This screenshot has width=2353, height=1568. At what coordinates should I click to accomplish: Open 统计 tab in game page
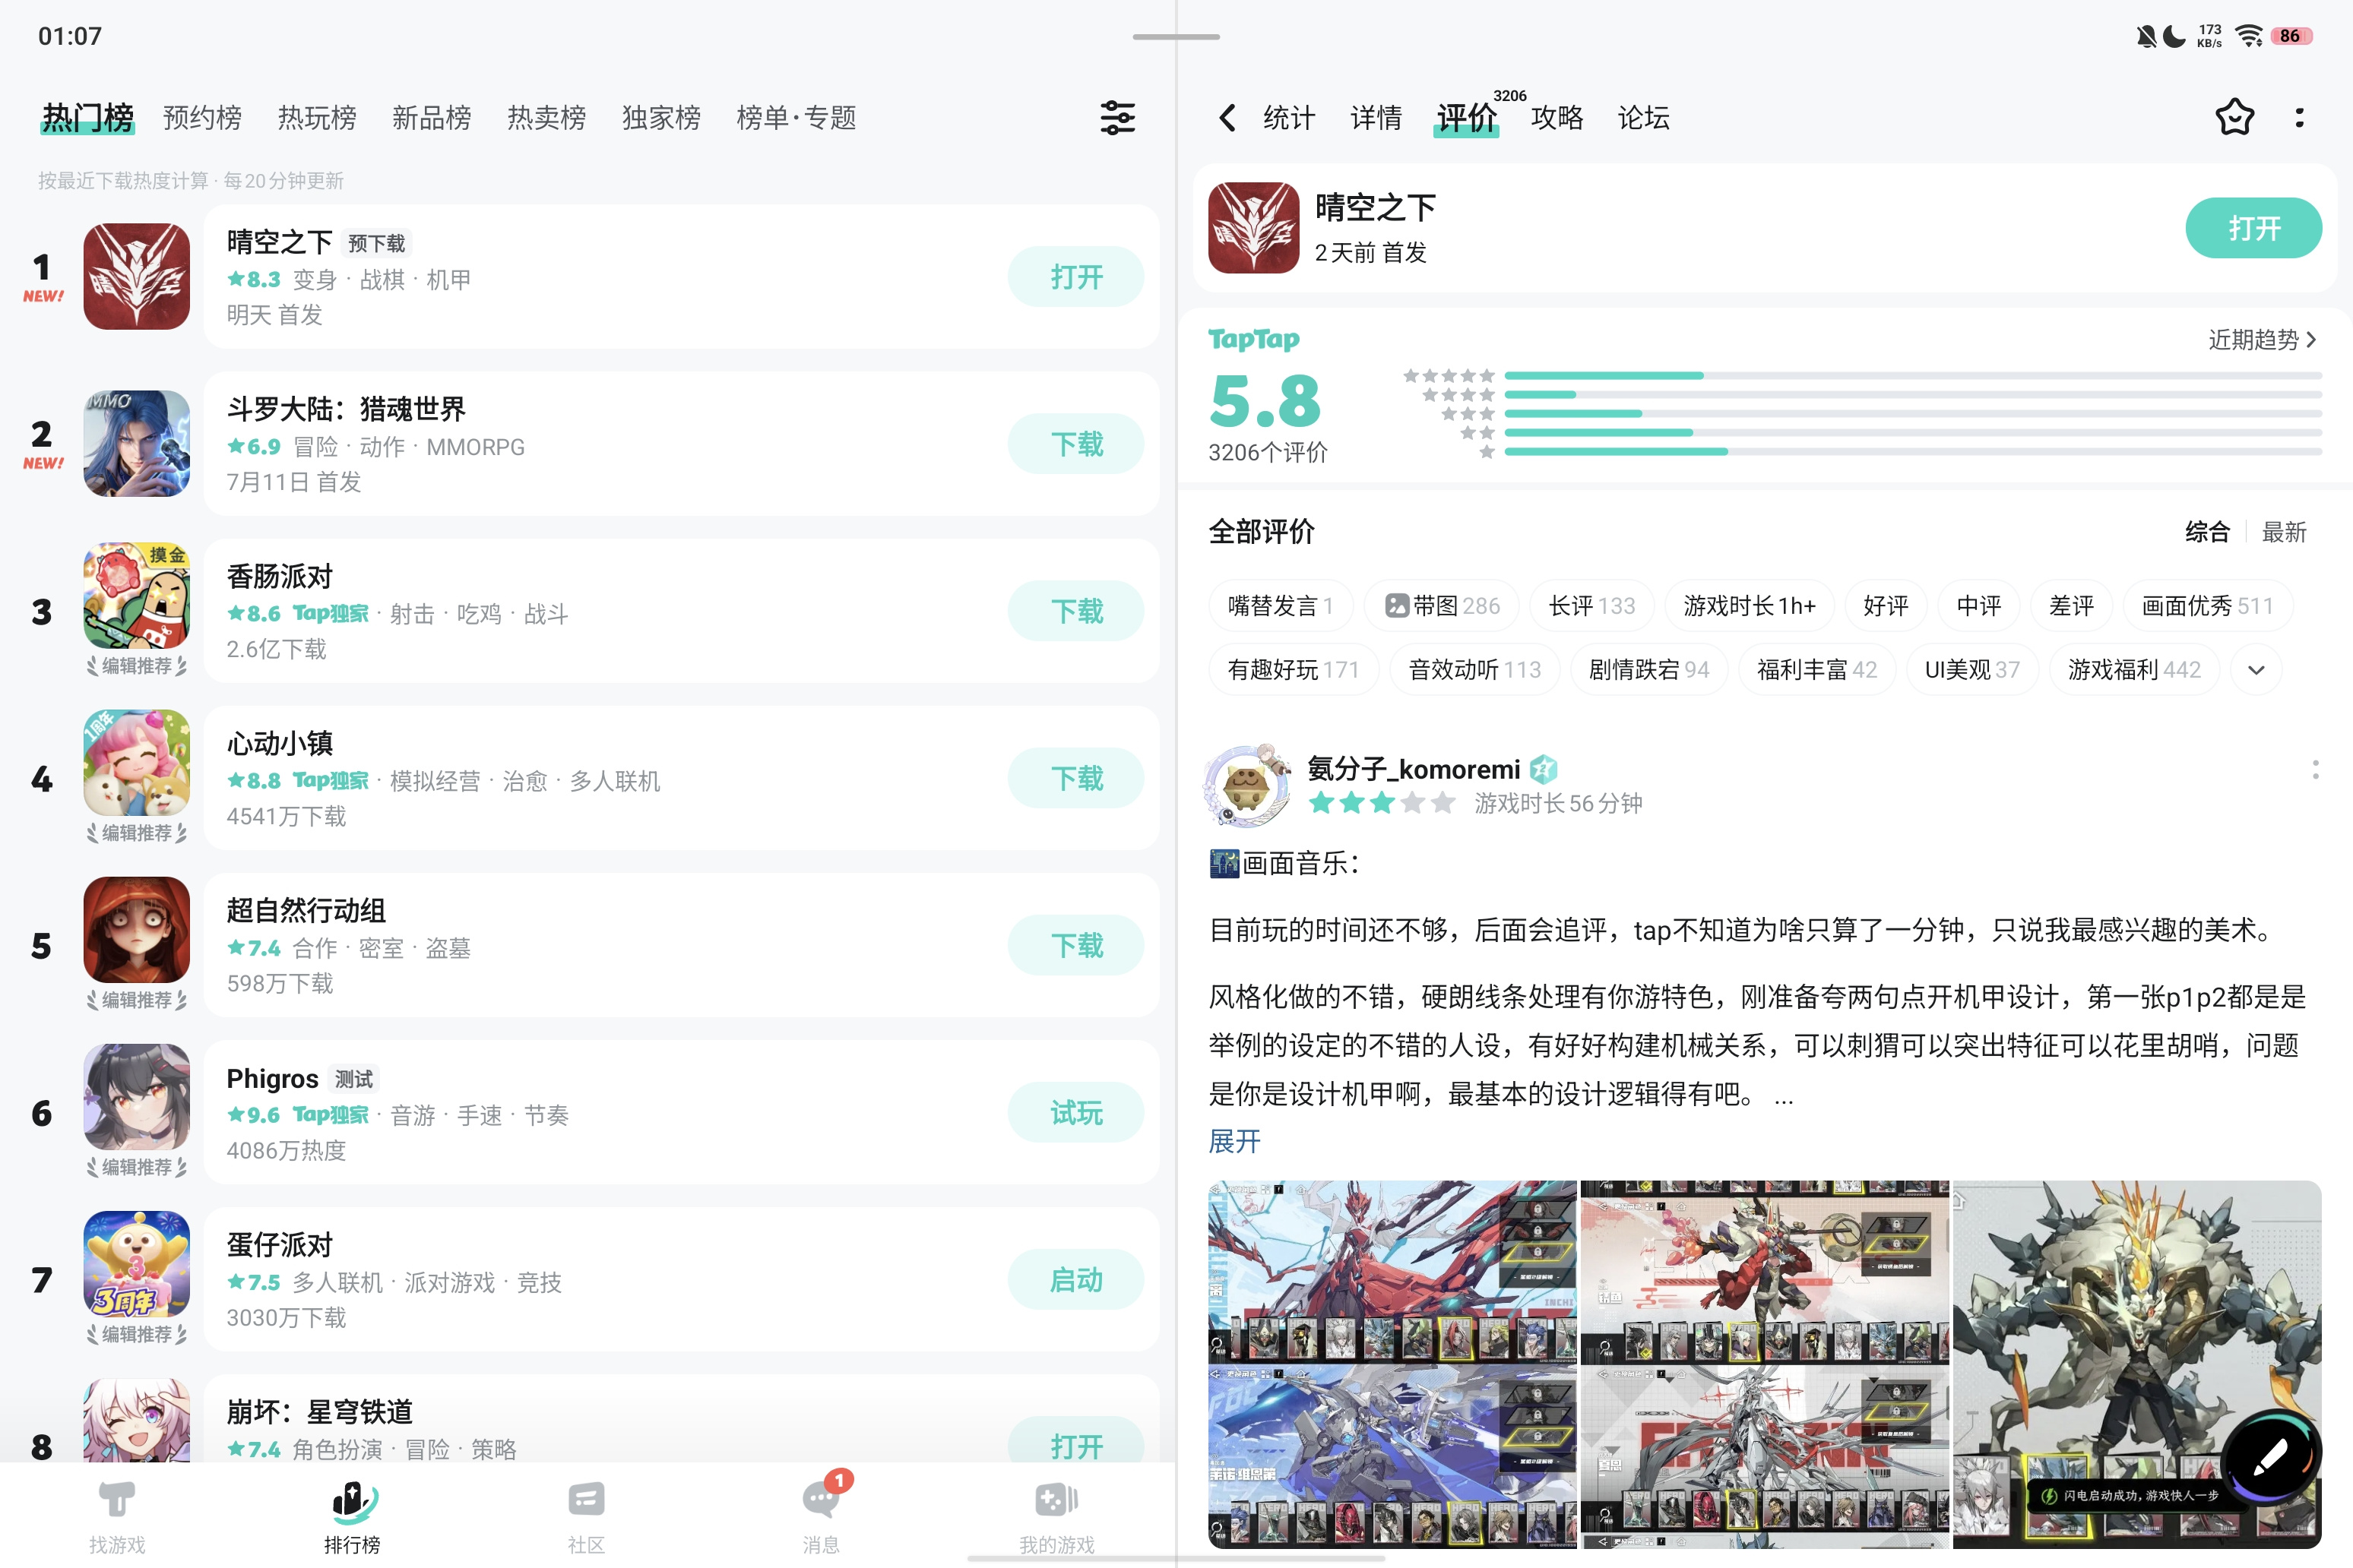[1288, 118]
